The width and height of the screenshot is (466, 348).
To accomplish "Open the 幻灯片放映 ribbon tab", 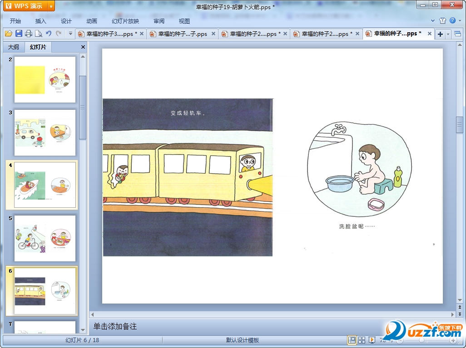I will click(x=125, y=21).
